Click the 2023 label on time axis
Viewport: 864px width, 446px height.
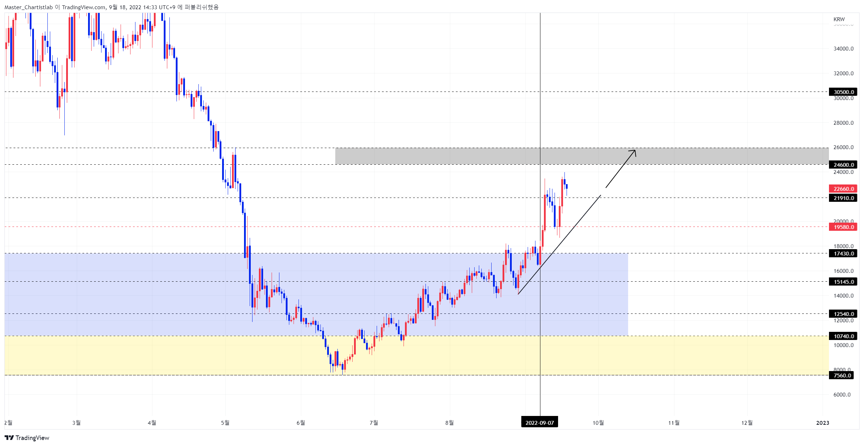823,423
